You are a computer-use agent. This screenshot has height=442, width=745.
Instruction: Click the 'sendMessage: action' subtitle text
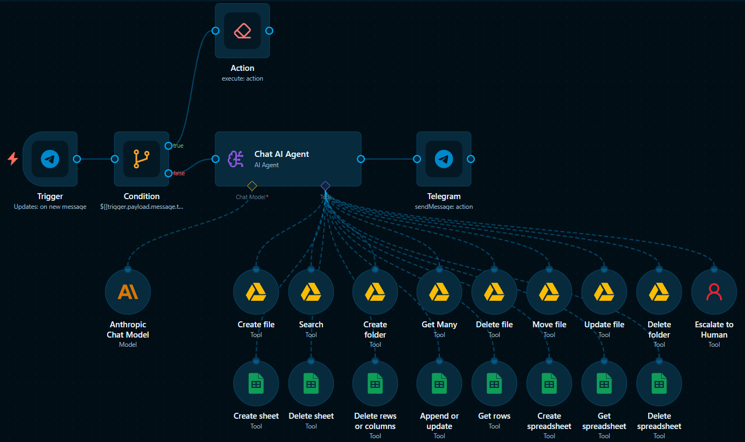click(444, 207)
